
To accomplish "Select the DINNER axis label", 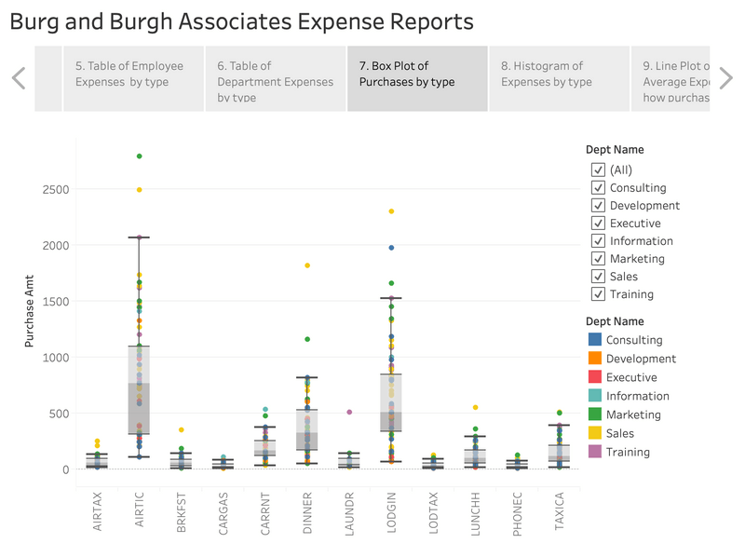I will 307,513.
